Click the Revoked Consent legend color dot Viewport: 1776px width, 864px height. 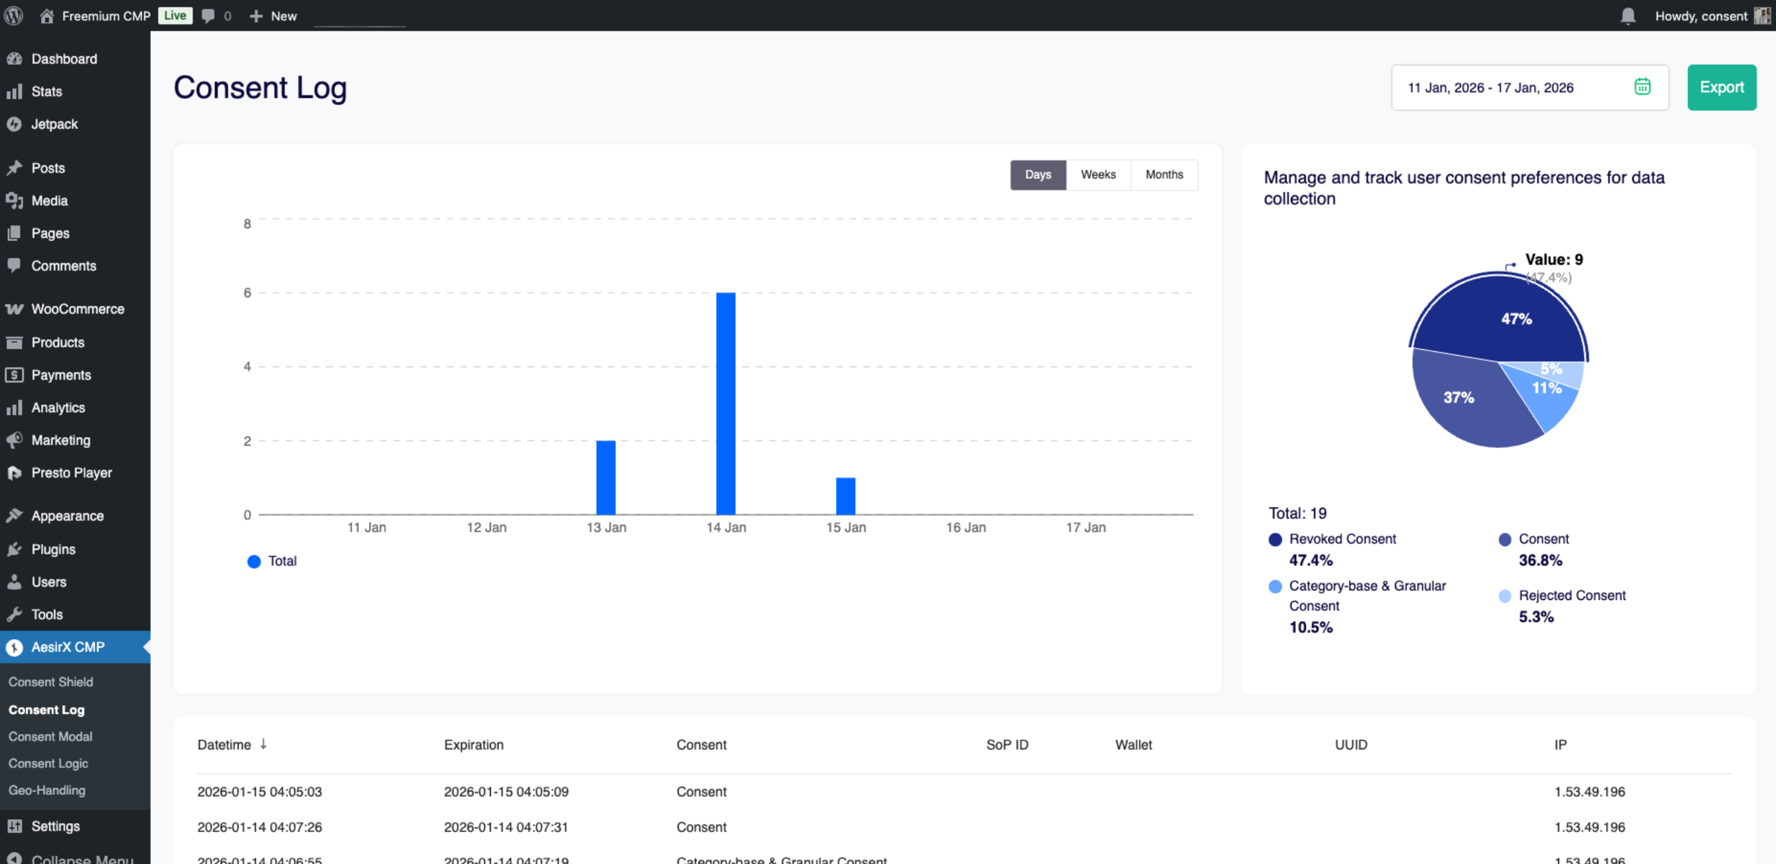tap(1276, 540)
